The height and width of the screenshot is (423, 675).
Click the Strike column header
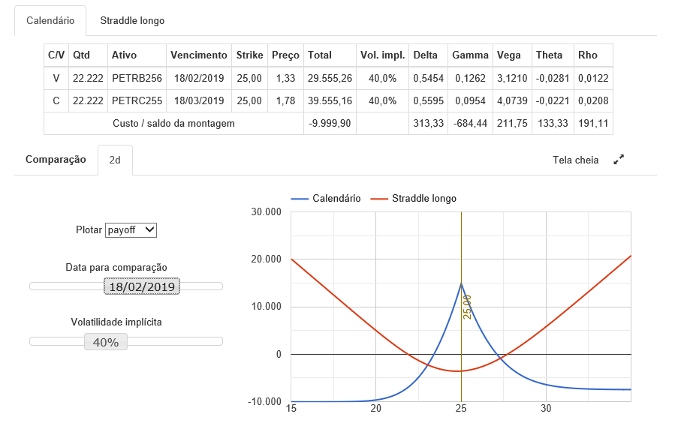pyautogui.click(x=249, y=55)
